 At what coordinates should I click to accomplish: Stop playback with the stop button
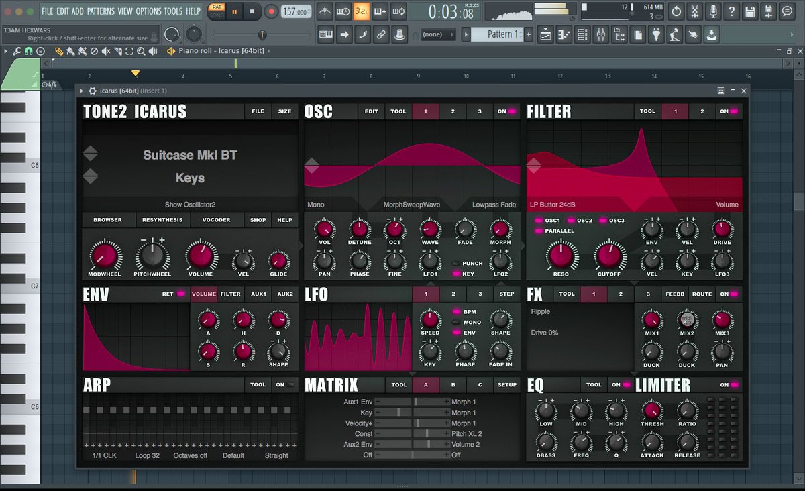pos(252,11)
